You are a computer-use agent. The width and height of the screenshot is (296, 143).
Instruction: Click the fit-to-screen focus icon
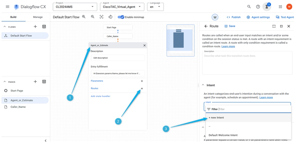pos(102,17)
